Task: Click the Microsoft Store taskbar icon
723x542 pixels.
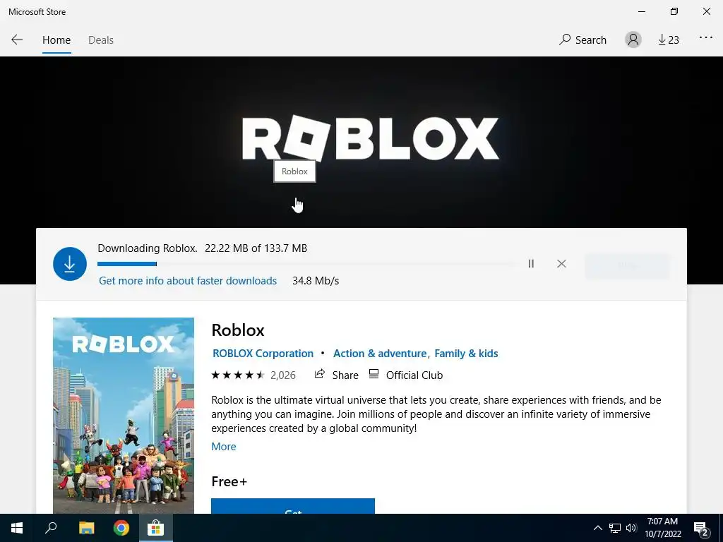Action: tap(156, 528)
